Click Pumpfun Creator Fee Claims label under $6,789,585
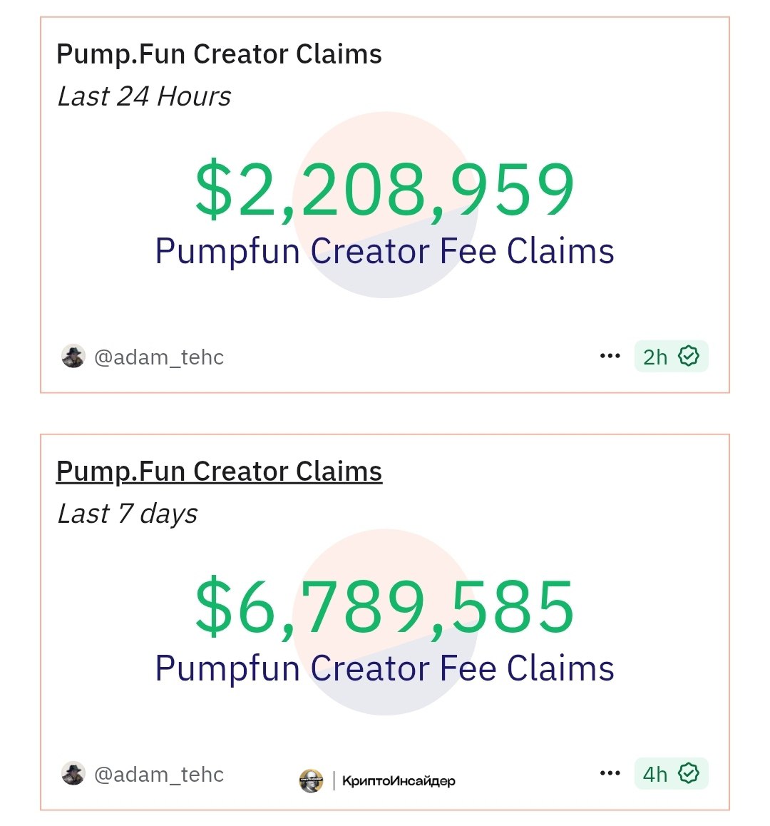The image size is (770, 826). coord(384,669)
